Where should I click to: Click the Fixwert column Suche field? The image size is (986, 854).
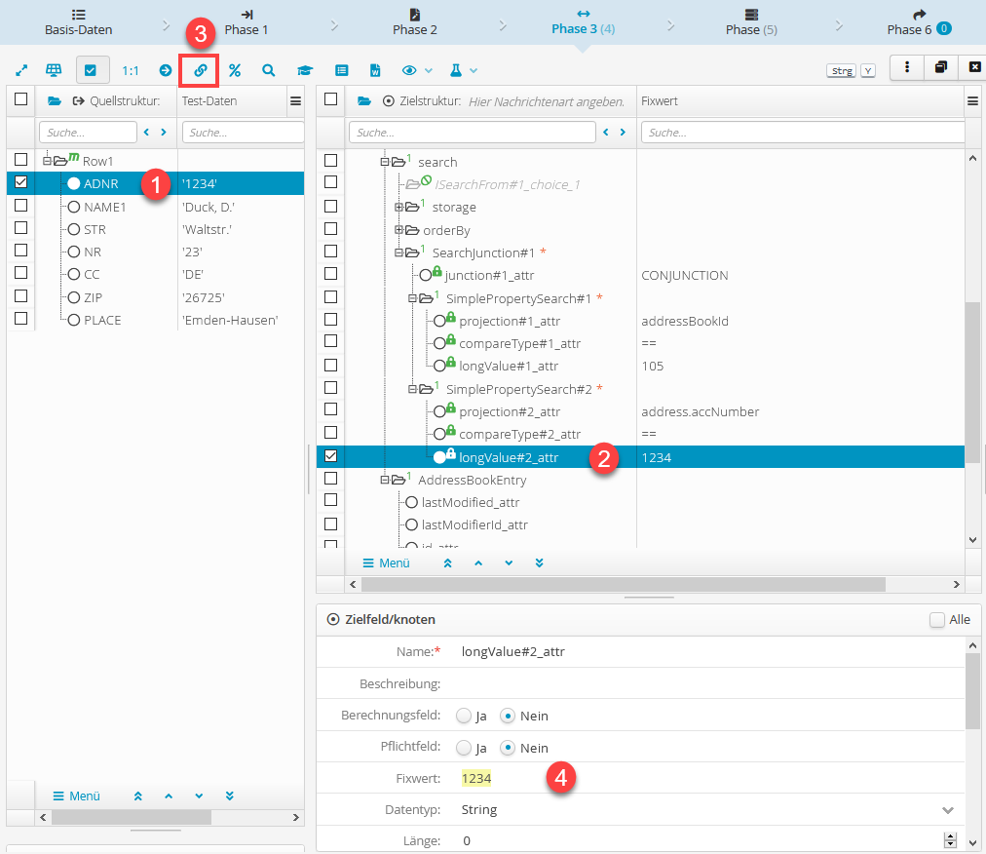[803, 133]
